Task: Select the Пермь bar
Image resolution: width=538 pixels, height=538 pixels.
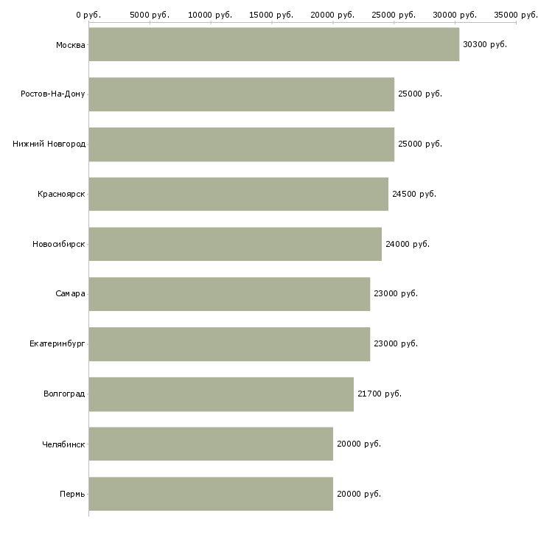Action: pos(211,494)
